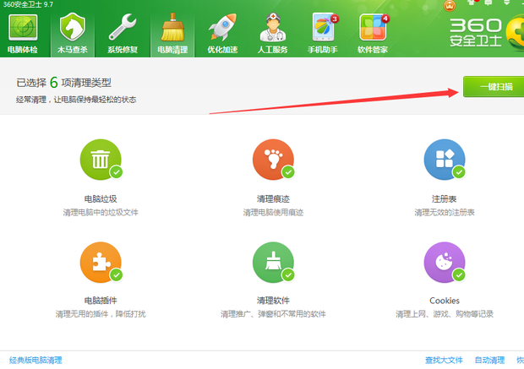
Task: Click description 清理无效的注册表
Action: [445, 213]
